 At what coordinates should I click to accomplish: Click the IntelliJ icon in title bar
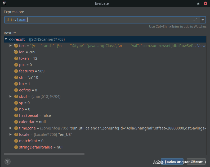5,3
